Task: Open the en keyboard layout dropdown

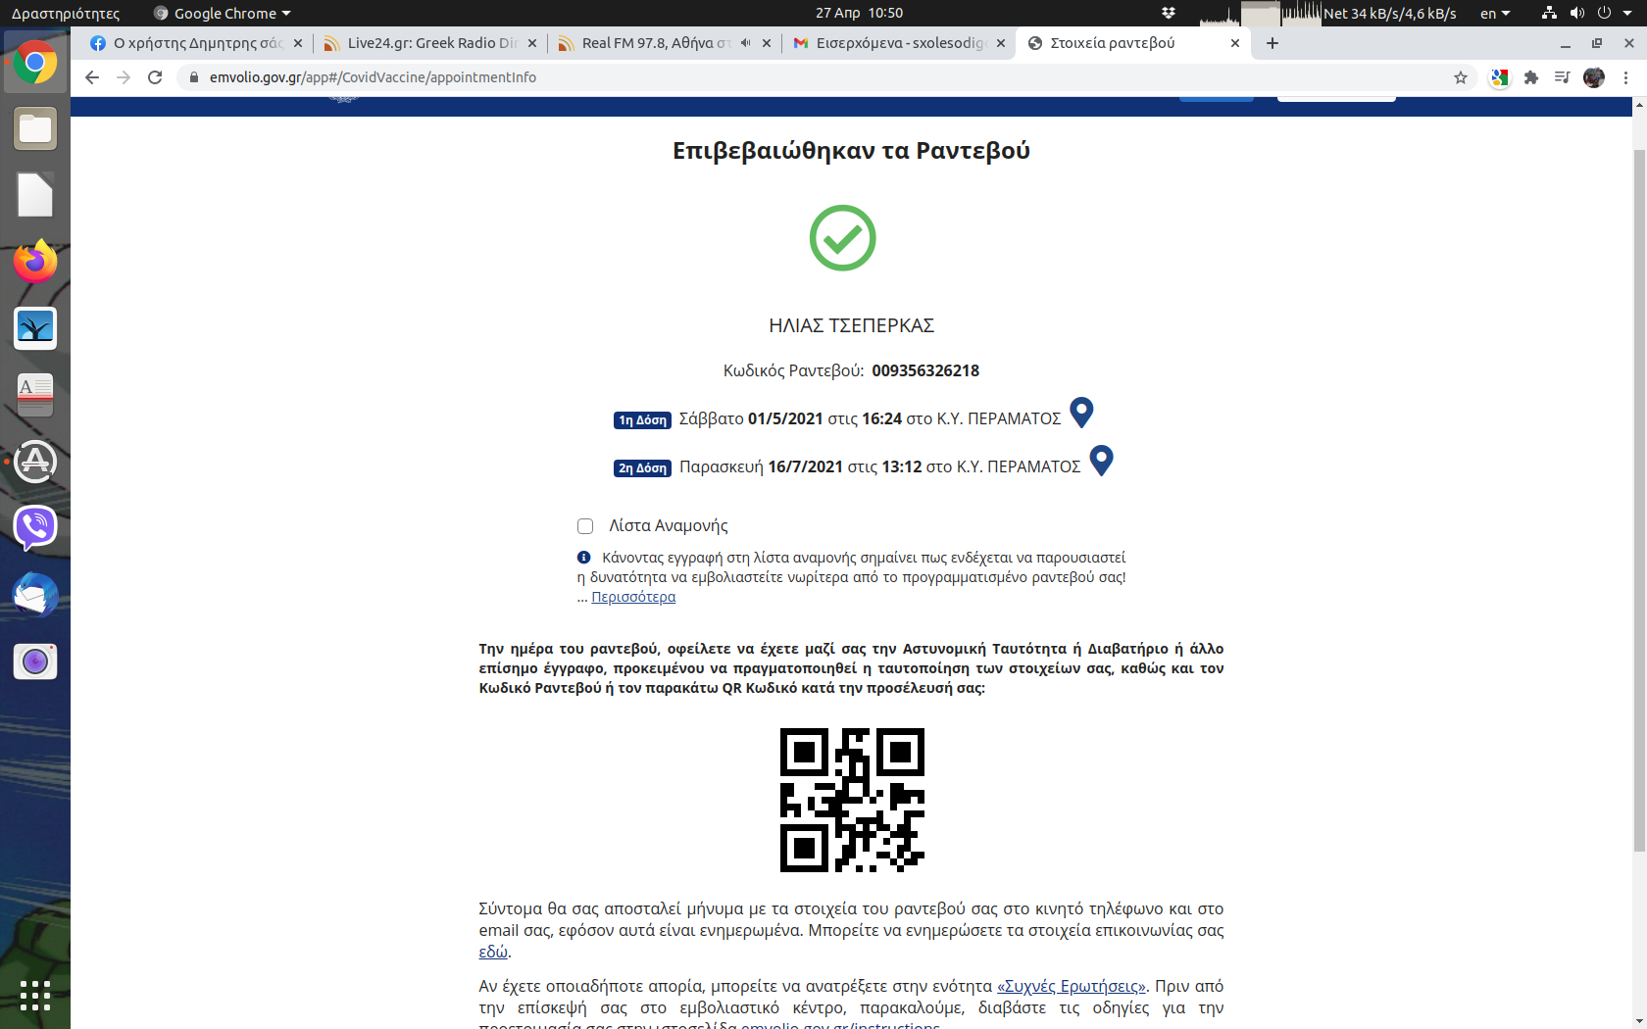Action: (1495, 13)
